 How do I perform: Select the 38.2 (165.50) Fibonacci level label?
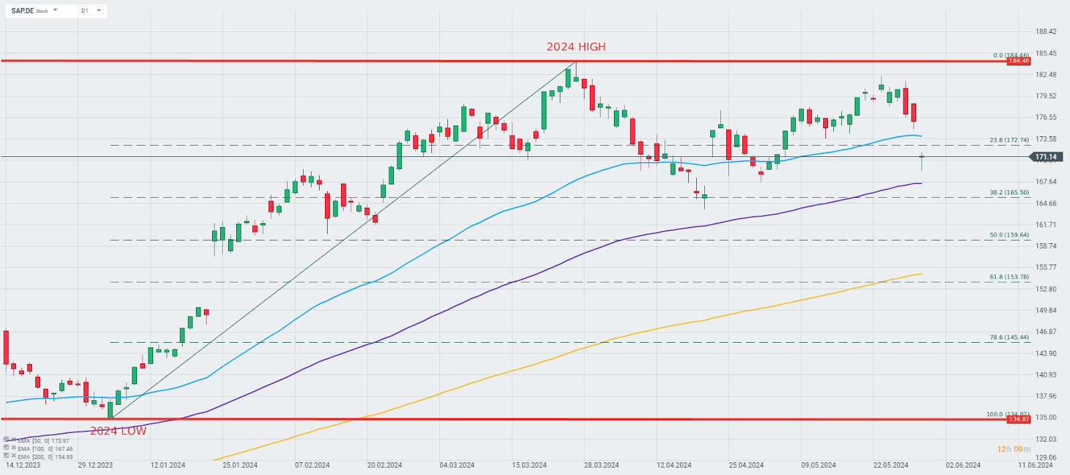pos(1008,192)
